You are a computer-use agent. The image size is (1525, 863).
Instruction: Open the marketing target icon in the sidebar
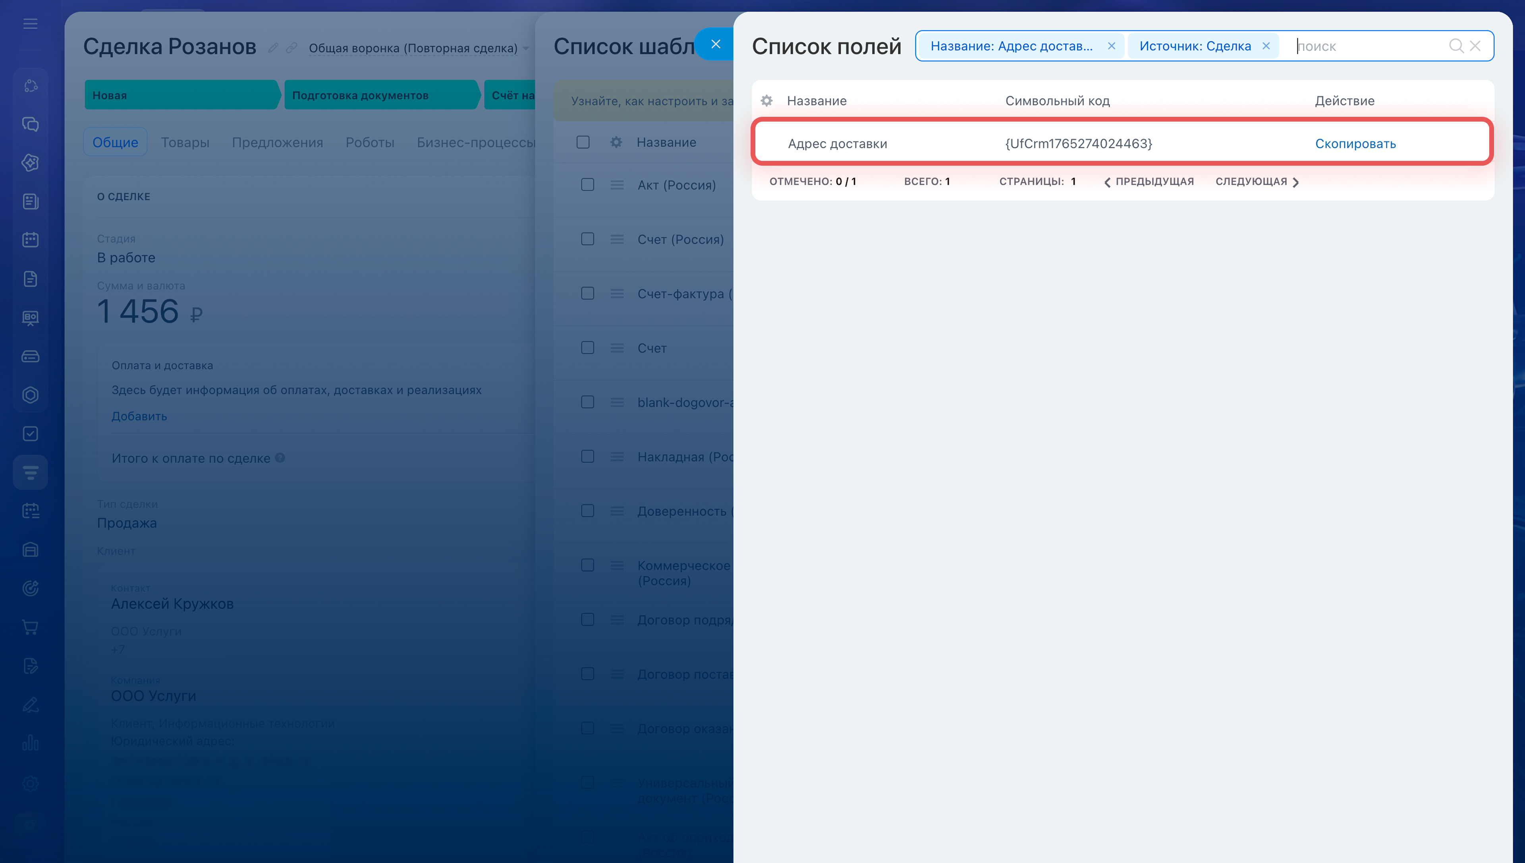coord(30,588)
